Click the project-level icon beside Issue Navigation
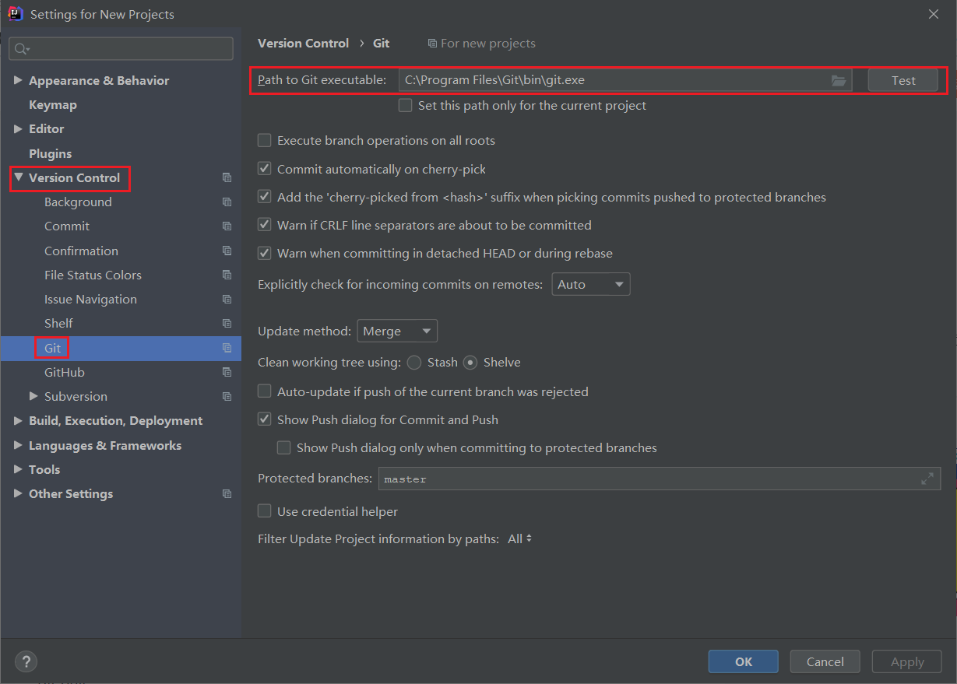Viewport: 957px width, 684px height. pyautogui.click(x=227, y=299)
